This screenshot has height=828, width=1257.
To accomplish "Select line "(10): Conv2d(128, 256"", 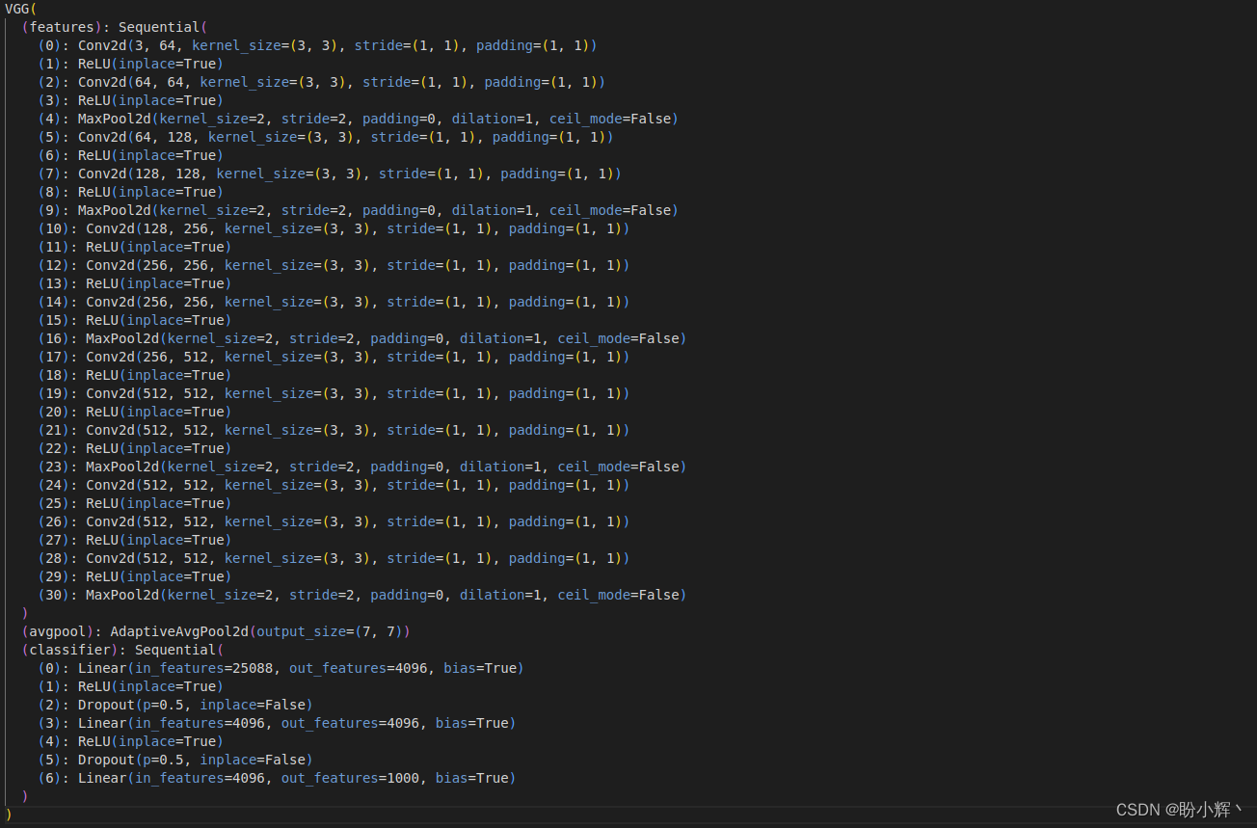I will 334,228.
